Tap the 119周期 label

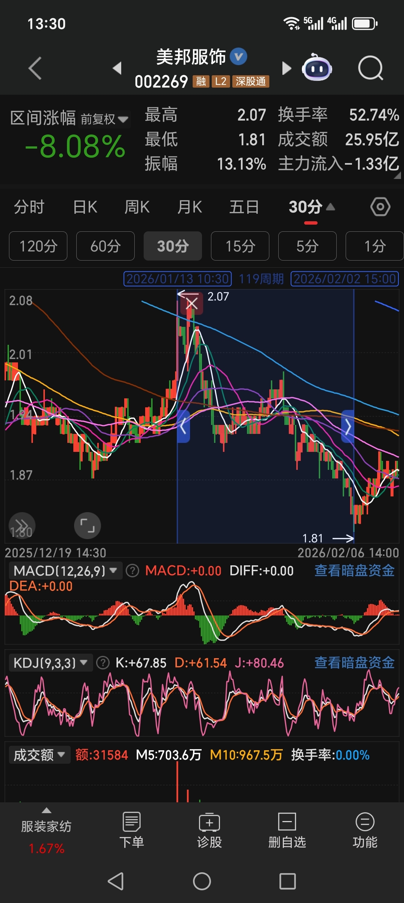(261, 279)
